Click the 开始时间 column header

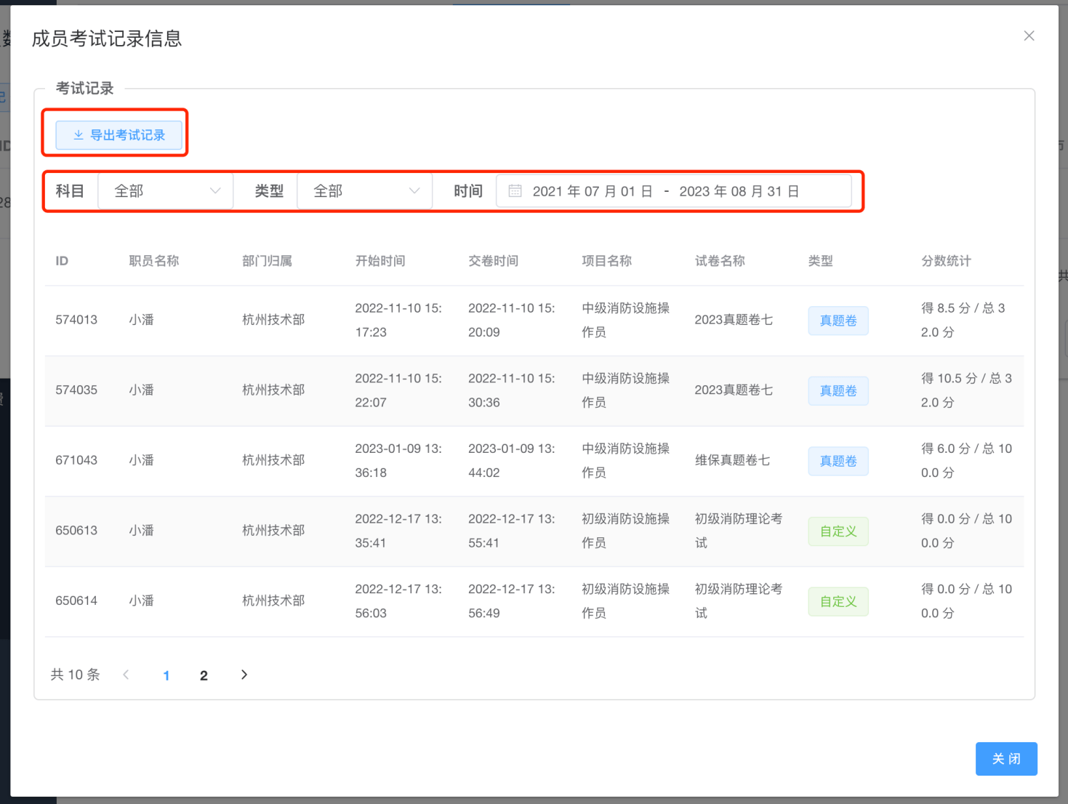pyautogui.click(x=380, y=261)
